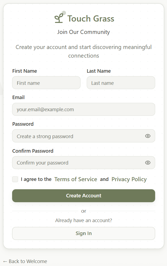Click the 'I agree to the' label text
Viewport: 167px width, 266px height.
pyautogui.click(x=36, y=179)
